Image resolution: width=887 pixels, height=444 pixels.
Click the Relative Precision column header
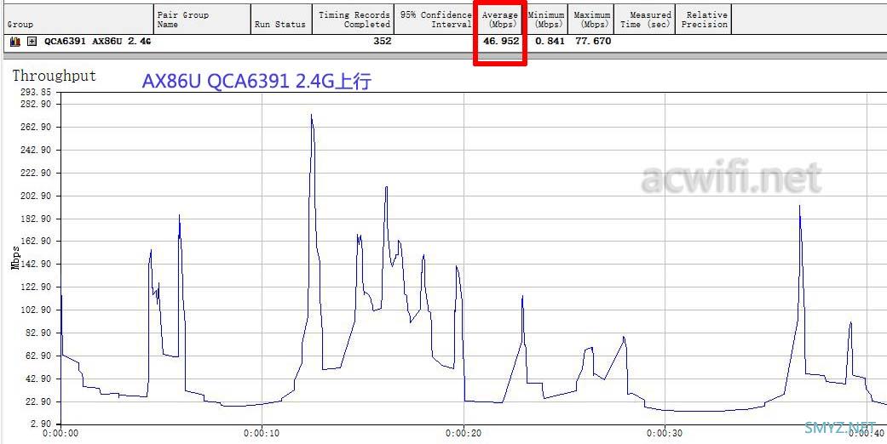coord(704,20)
